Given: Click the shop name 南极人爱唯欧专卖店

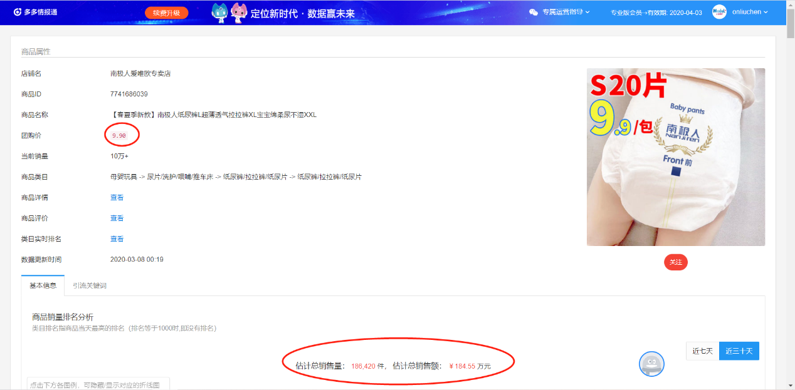Looking at the screenshot, I should (140, 74).
